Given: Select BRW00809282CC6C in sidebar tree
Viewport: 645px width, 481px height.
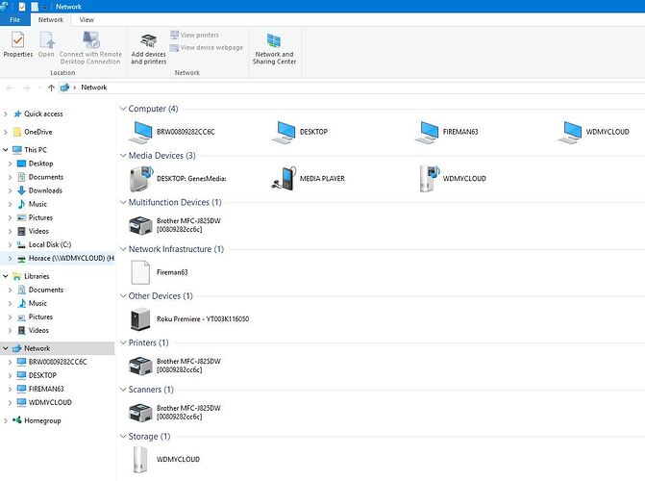Looking at the screenshot, I should [58, 362].
